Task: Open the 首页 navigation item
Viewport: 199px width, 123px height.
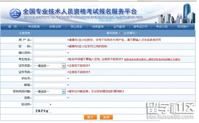Action: tap(12, 27)
